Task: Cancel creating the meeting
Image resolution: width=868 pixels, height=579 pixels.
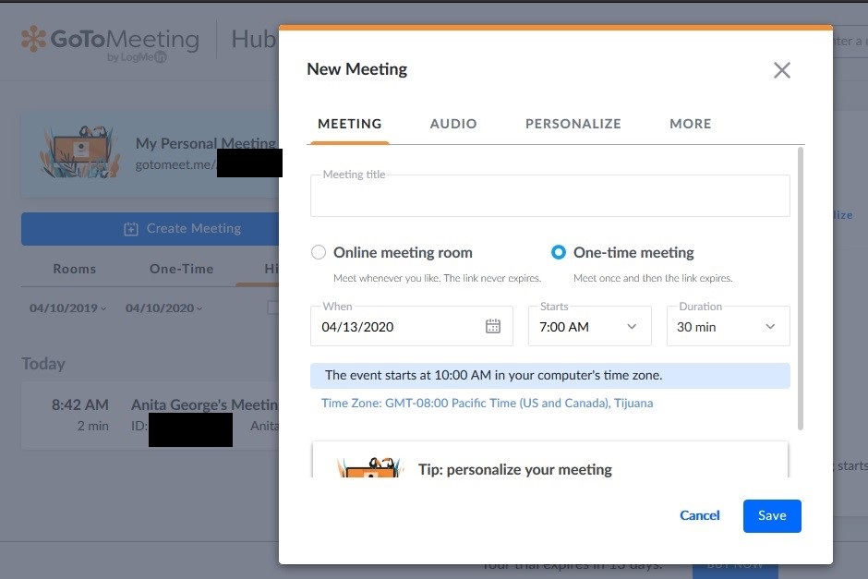Action: (x=699, y=515)
